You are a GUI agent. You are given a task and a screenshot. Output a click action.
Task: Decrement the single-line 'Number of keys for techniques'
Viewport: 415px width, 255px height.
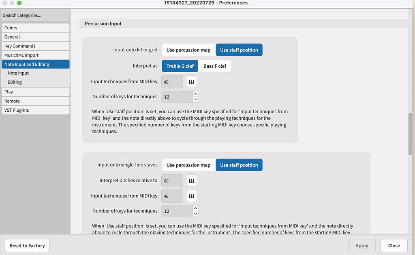(195, 213)
